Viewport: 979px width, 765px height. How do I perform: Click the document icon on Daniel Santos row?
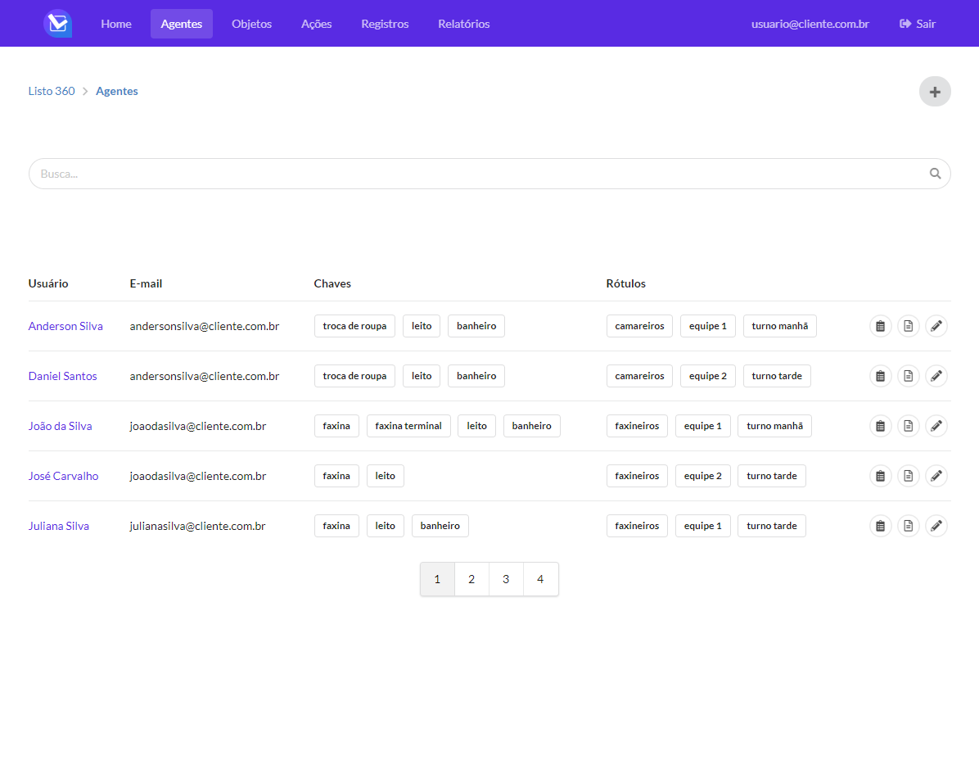[x=908, y=375]
